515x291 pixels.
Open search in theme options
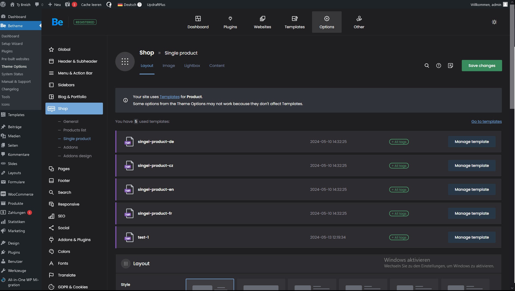427,66
